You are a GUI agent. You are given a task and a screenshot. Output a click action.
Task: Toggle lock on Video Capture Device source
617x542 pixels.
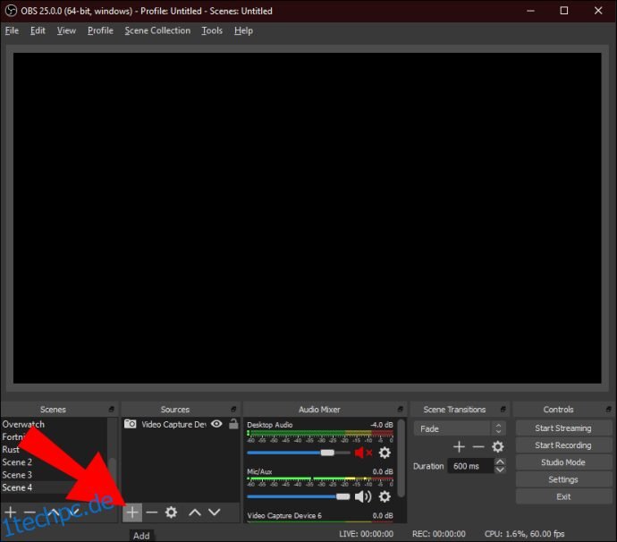tap(233, 424)
